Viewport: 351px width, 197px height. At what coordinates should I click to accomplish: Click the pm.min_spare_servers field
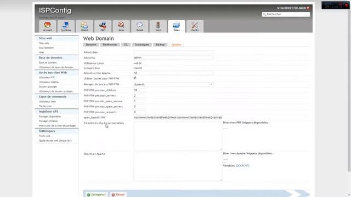(x=139, y=101)
